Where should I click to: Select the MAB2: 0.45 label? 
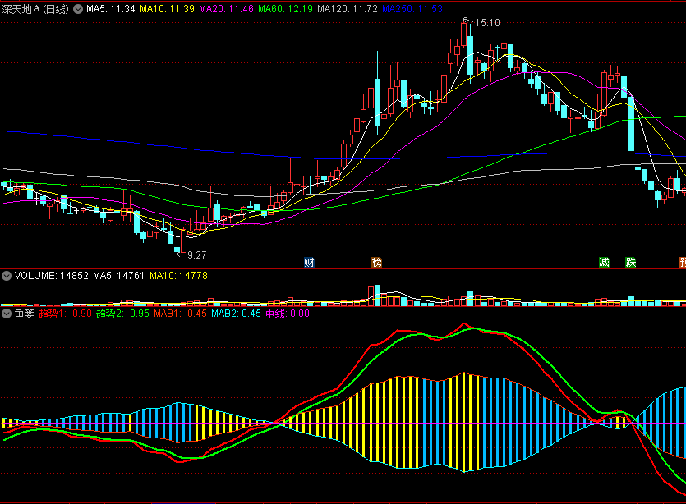[x=237, y=314]
